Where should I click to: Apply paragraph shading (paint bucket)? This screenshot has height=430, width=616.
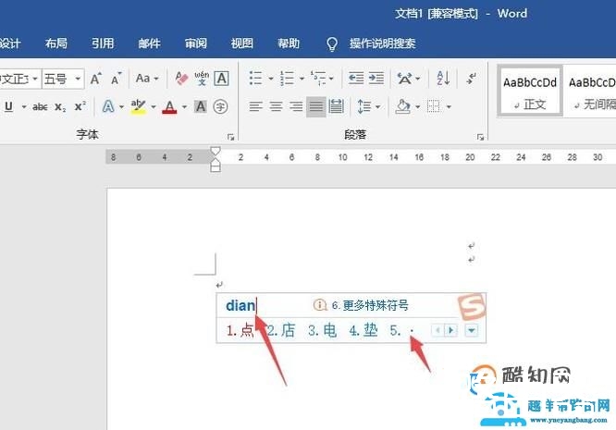pyautogui.click(x=403, y=106)
